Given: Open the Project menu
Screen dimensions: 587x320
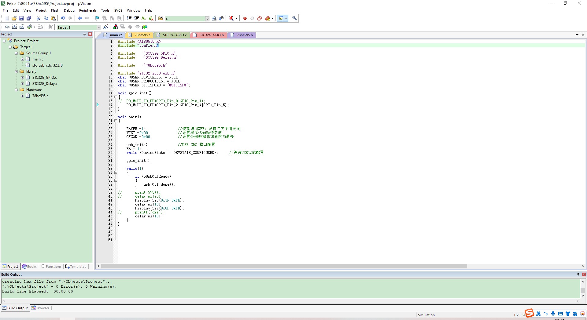Looking at the screenshot, I should (x=41, y=10).
